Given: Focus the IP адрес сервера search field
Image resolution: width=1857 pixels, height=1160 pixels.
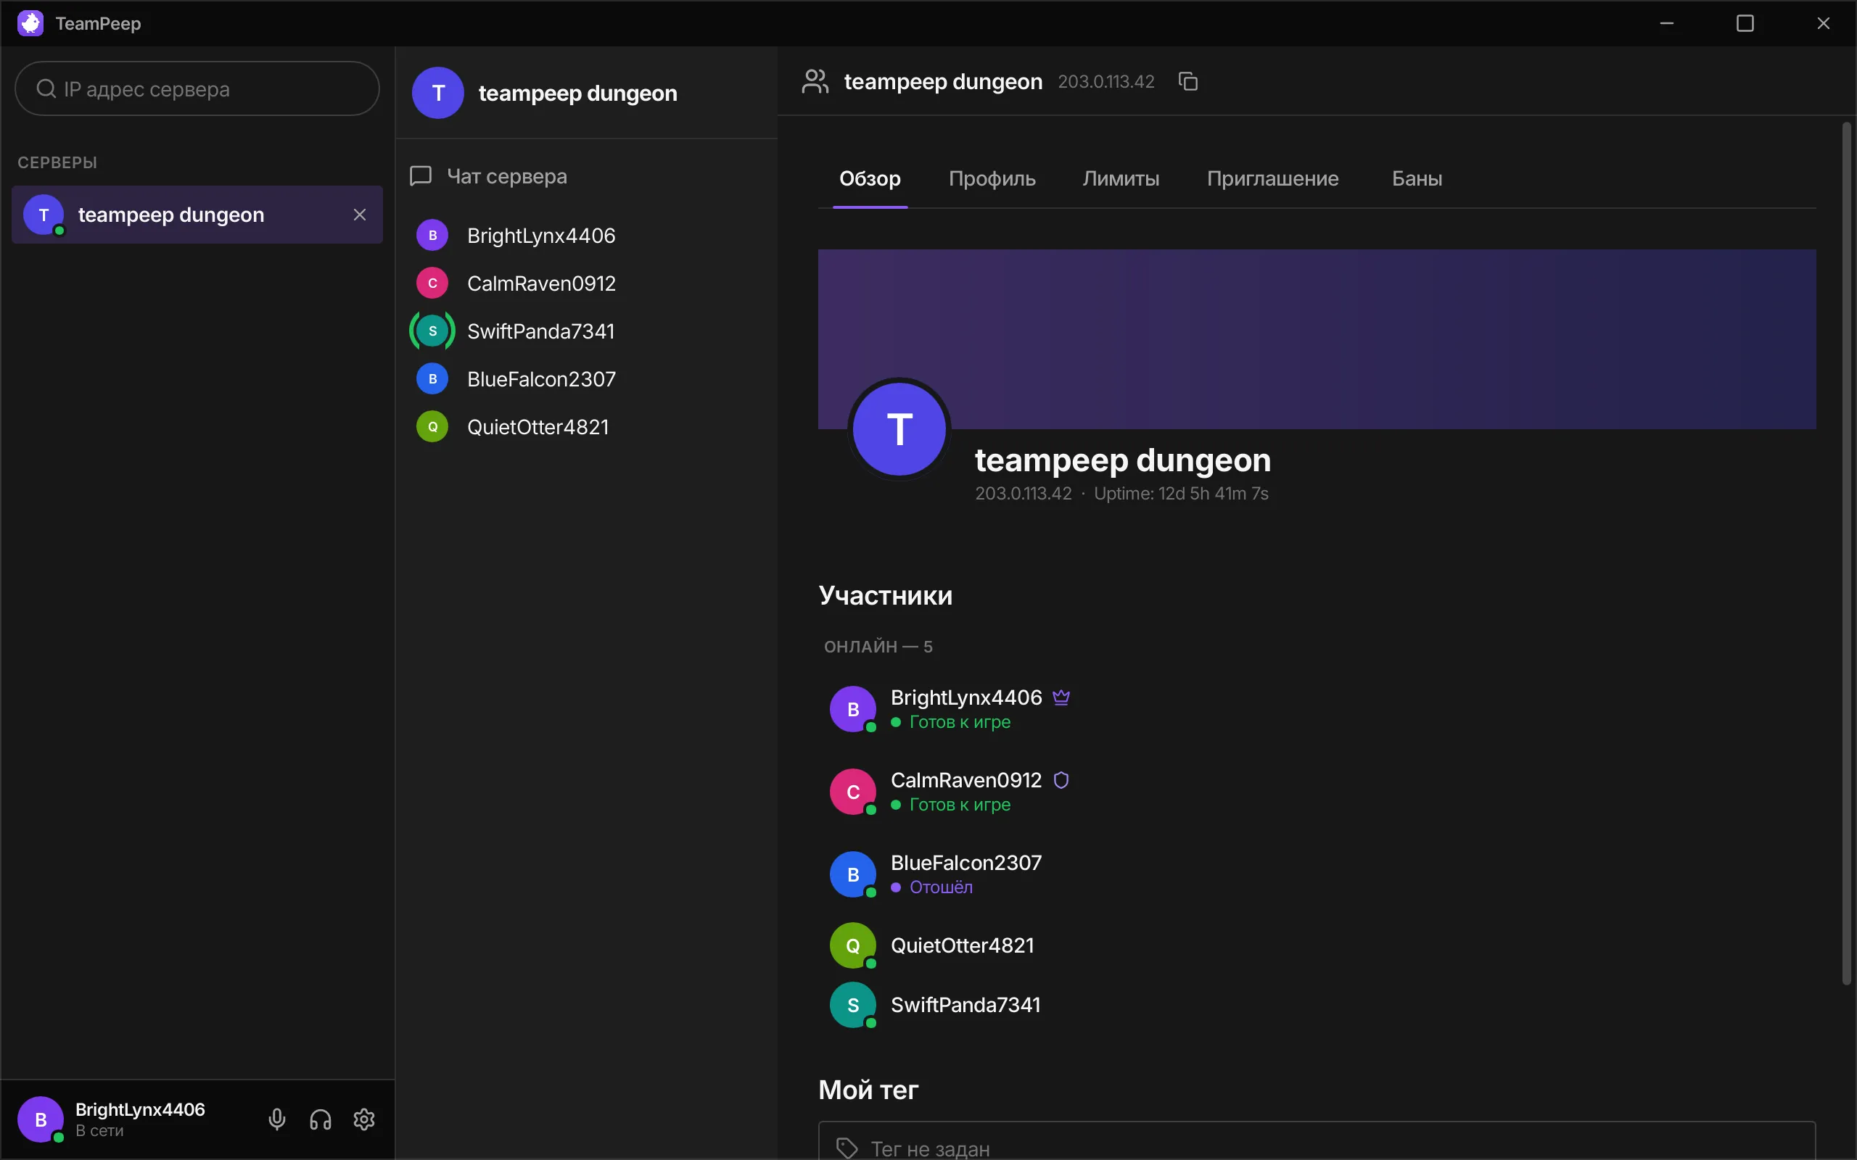Looking at the screenshot, I should (x=197, y=89).
